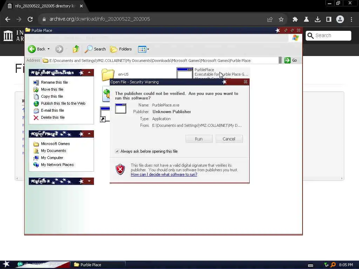
Task: Click the Internet Archive Search box
Action: point(328,35)
